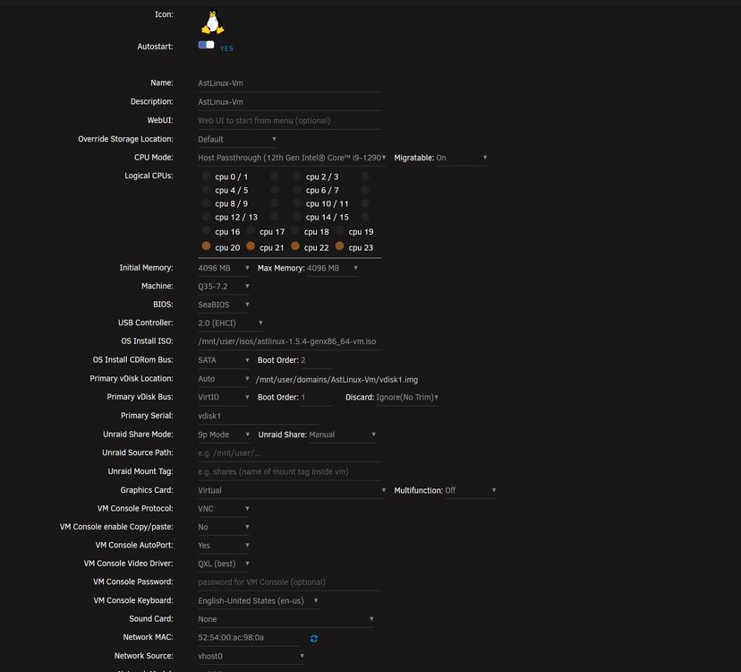Click the Description input field
The image size is (741, 672).
[289, 102]
